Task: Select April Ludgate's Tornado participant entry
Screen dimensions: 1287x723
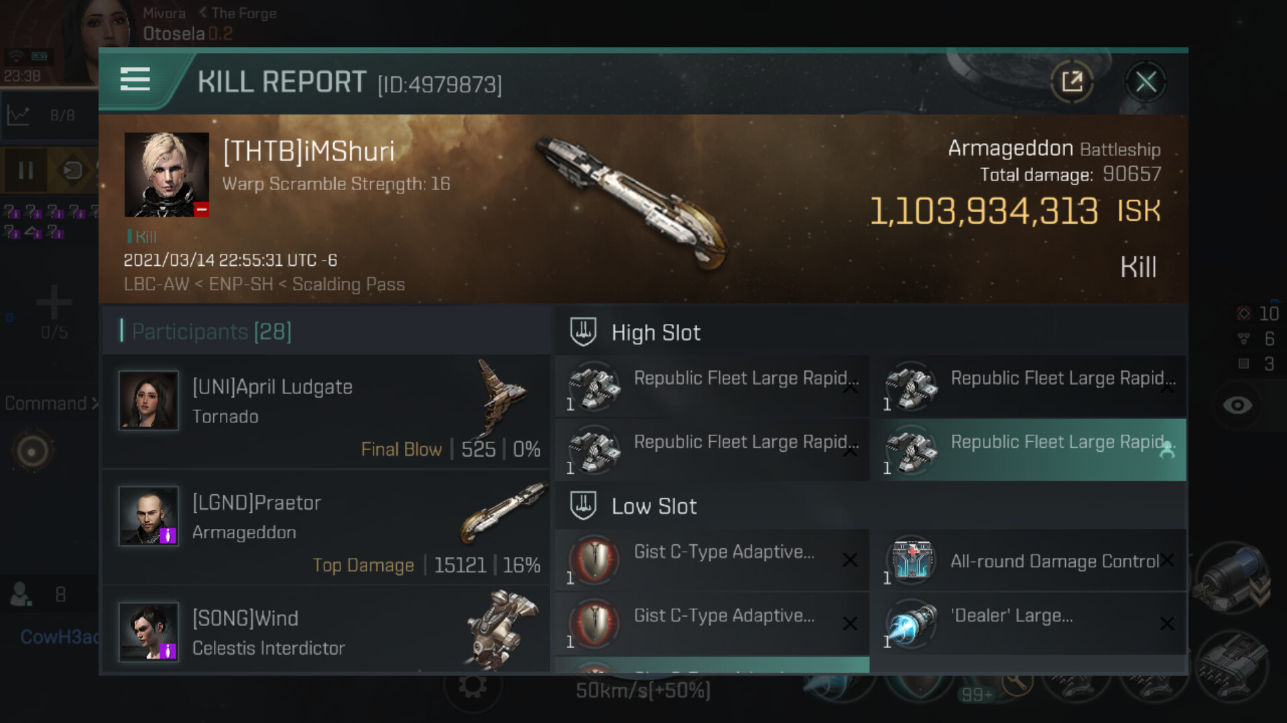Action: (326, 412)
